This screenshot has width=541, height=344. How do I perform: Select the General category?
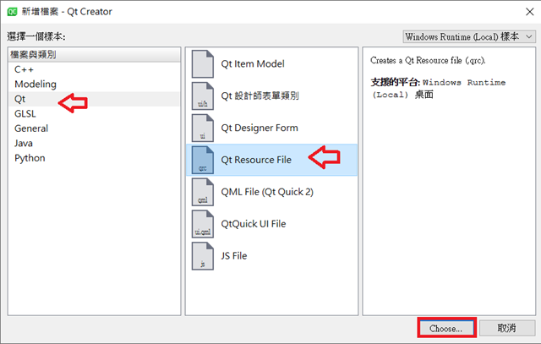tap(94, 128)
